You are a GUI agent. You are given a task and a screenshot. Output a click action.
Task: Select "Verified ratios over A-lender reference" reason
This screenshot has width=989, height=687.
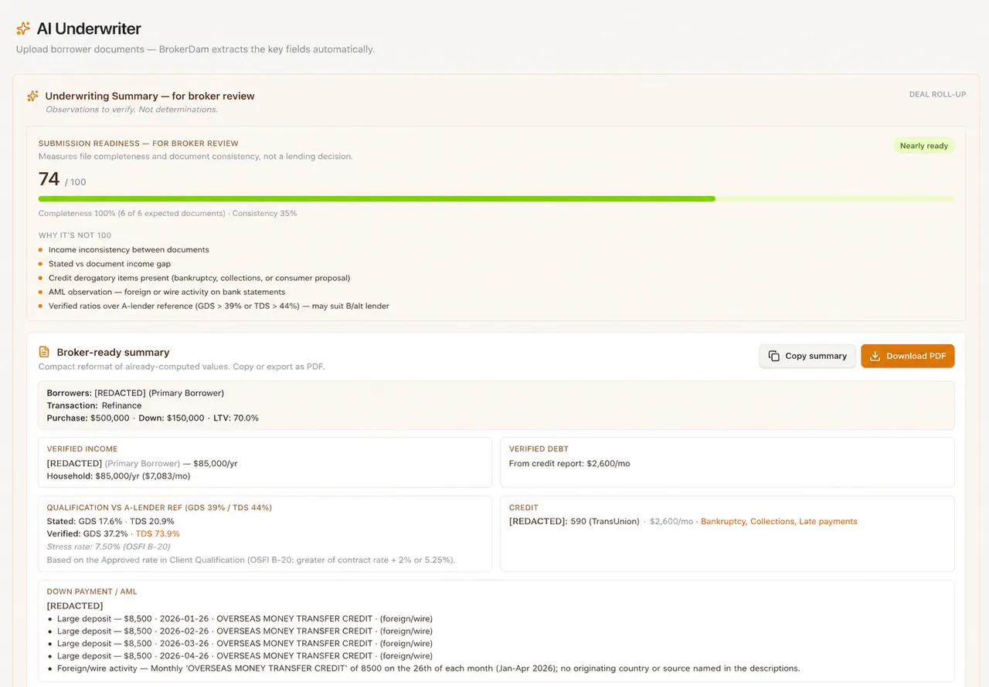[219, 306]
